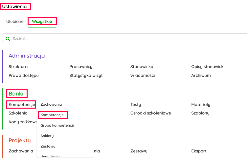Screen dimensions: 247x158
Task: Switch to the Ulubione tab
Action: click(15, 22)
